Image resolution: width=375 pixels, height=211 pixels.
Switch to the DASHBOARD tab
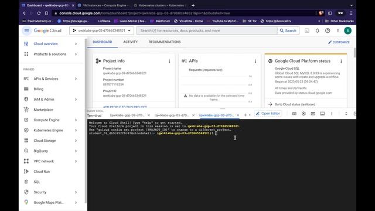[x=103, y=42]
